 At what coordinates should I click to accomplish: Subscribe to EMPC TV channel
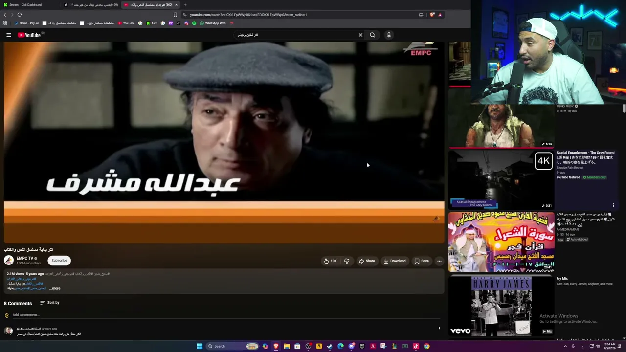point(59,260)
